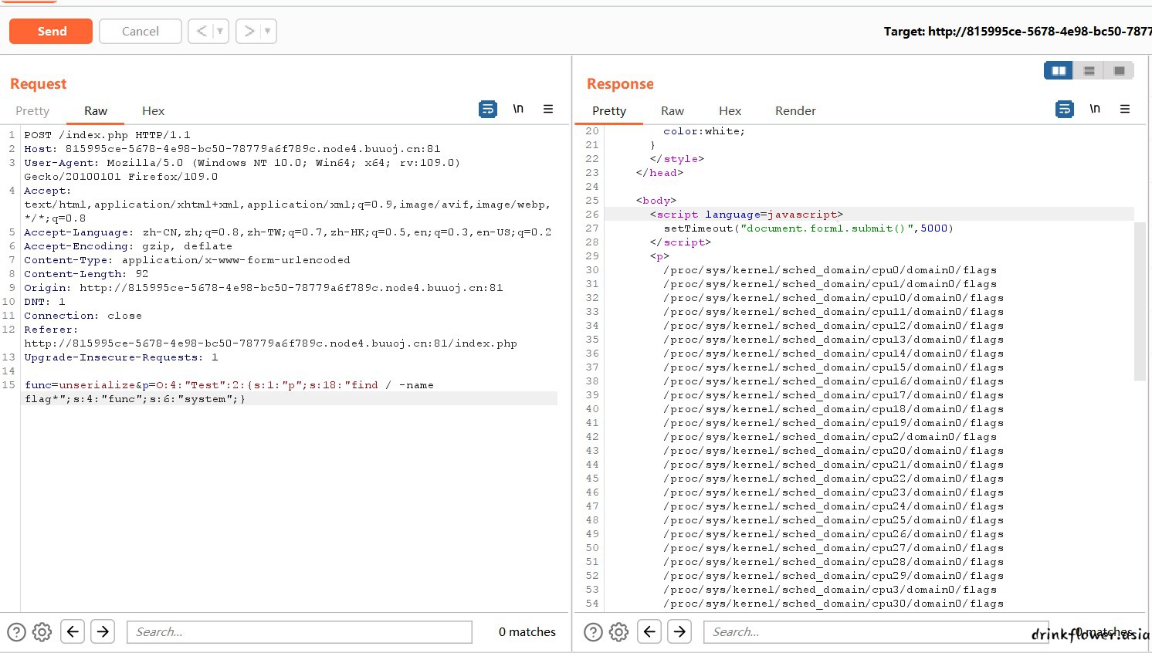Open Response search settings gear
Image resolution: width=1152 pixels, height=653 pixels.
[x=619, y=632]
